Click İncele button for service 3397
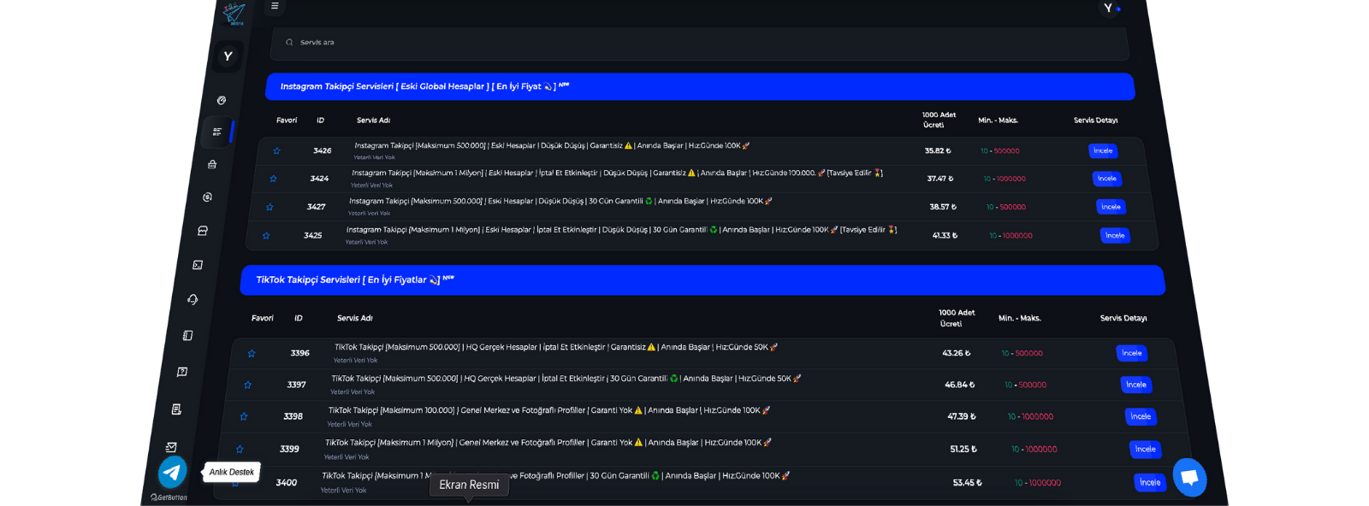The height and width of the screenshot is (506, 1369). [1135, 385]
